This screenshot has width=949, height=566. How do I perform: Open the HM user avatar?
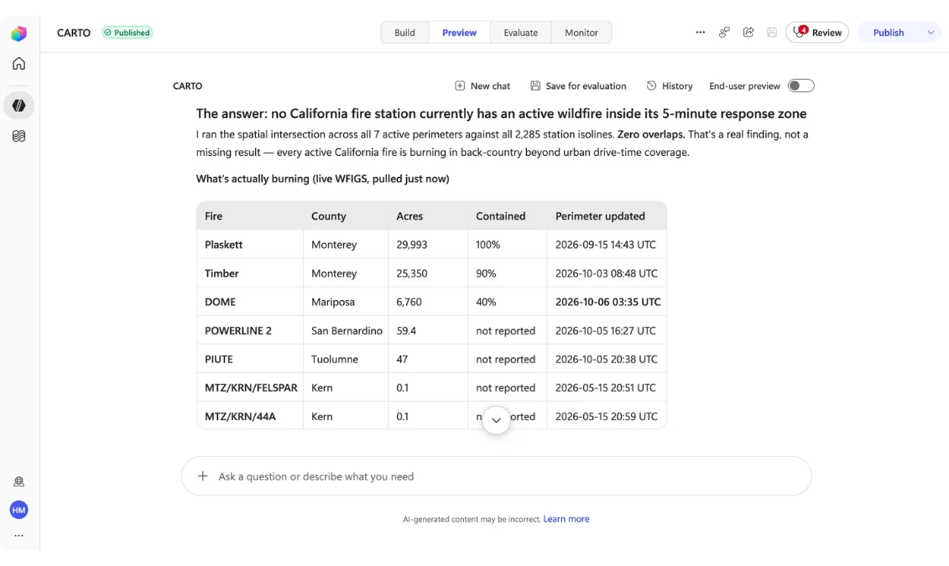tap(18, 510)
